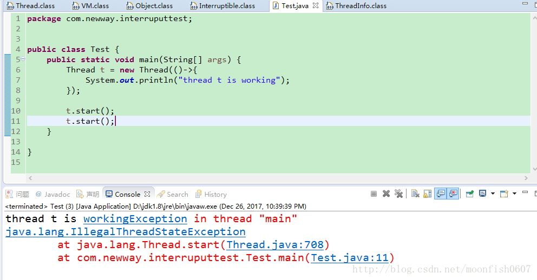Click line number 11 in the gutter
Screen dimensions: 537x280
(x=16, y=121)
